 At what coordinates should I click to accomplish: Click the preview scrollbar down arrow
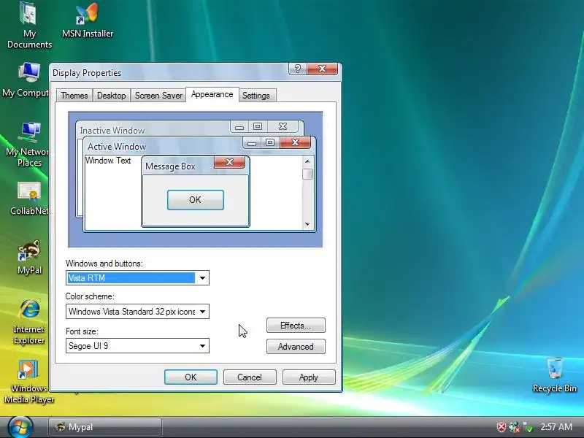(307, 224)
